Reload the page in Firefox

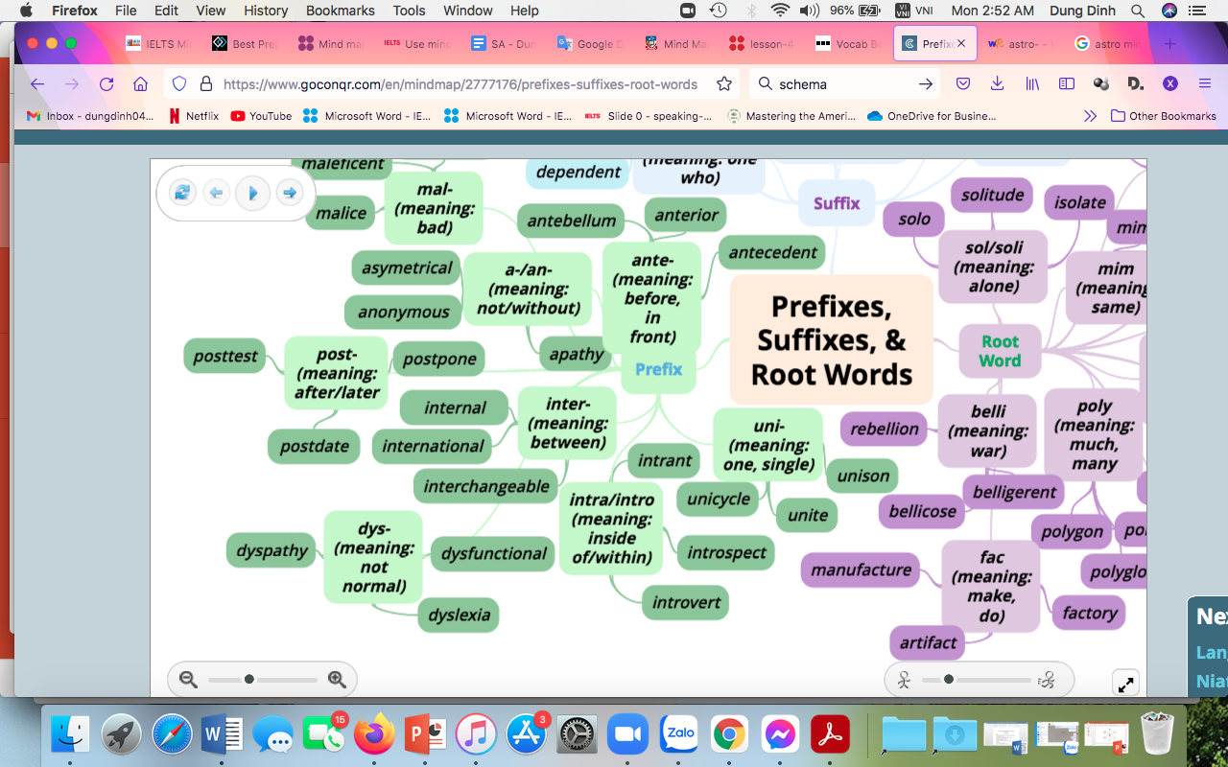[106, 83]
